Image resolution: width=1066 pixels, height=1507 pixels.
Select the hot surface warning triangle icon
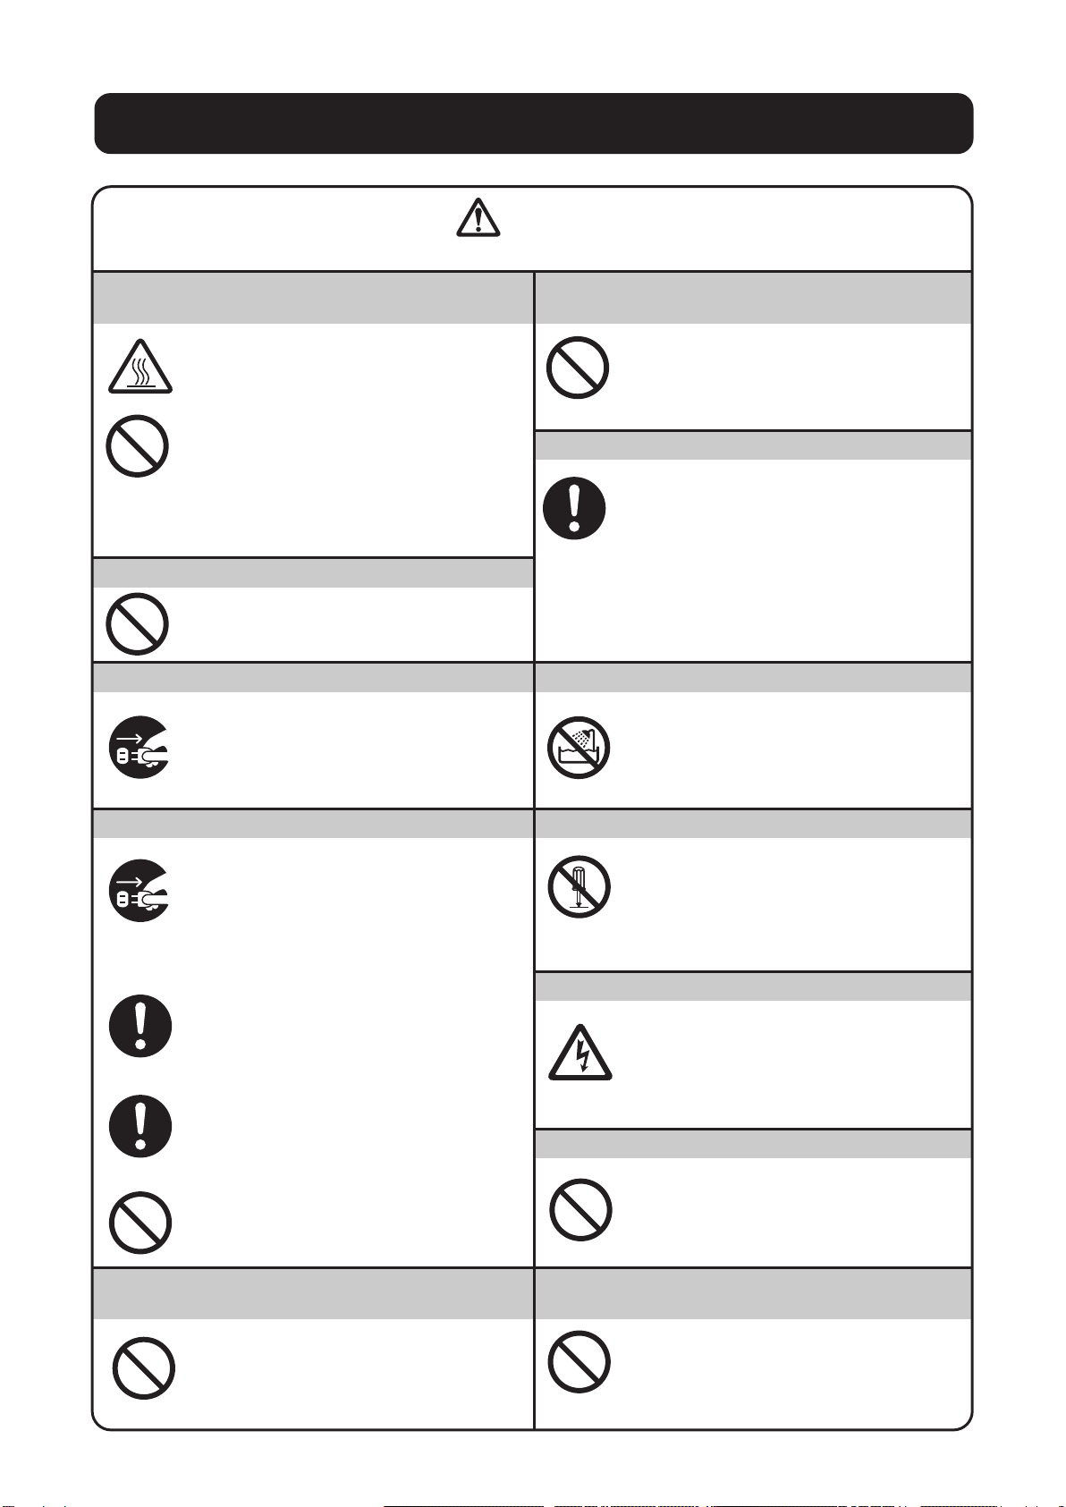click(140, 367)
